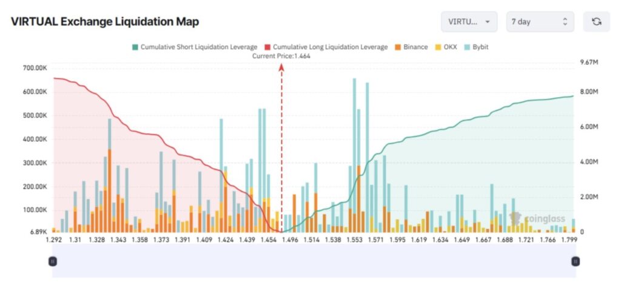Open the VIRTU... symbol dropdown
Screen dimensions: 621x285
pyautogui.click(x=469, y=22)
